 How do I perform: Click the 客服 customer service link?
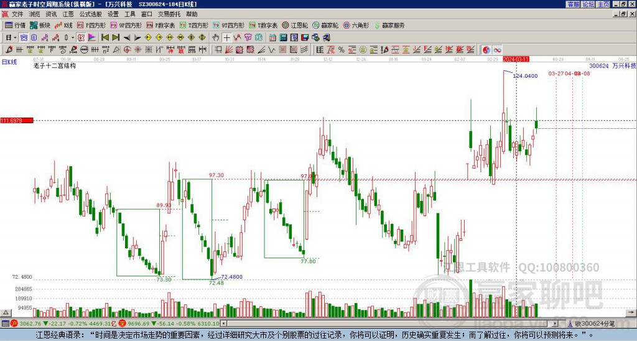pyautogui.click(x=573, y=4)
